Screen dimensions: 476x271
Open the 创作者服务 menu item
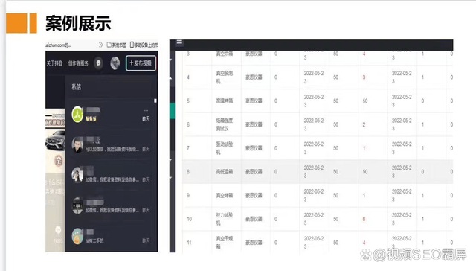[x=78, y=63]
